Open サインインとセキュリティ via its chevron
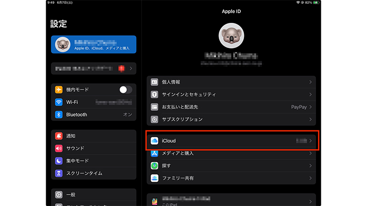367x206 pixels. (310, 94)
